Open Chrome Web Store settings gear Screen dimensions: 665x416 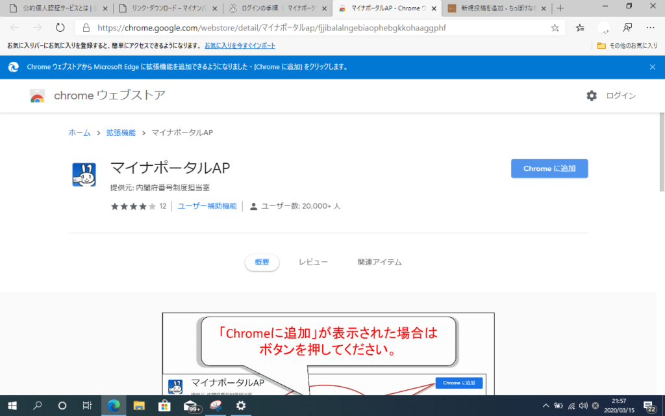(x=591, y=96)
